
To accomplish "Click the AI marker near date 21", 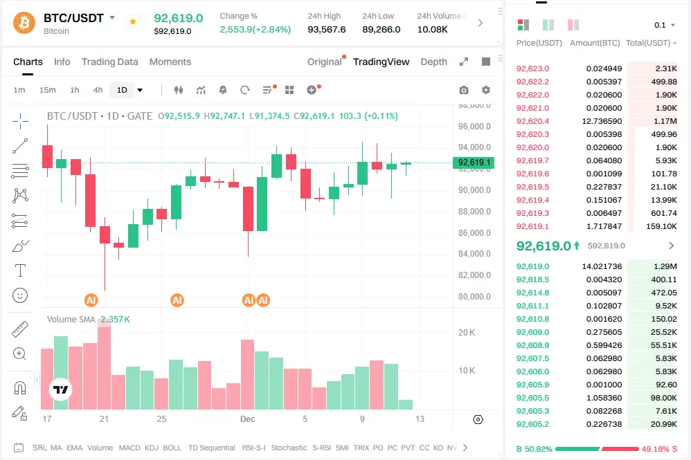I will [x=91, y=300].
